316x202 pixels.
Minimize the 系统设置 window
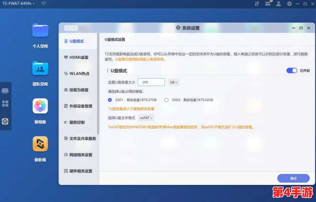(x=294, y=28)
